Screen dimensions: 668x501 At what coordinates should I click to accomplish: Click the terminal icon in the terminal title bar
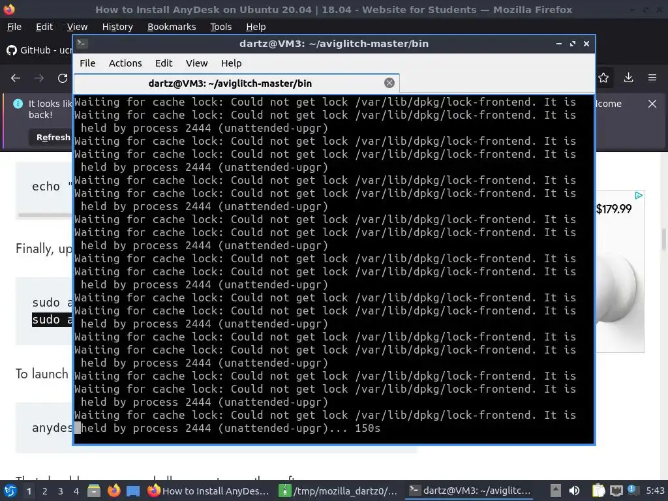82,44
